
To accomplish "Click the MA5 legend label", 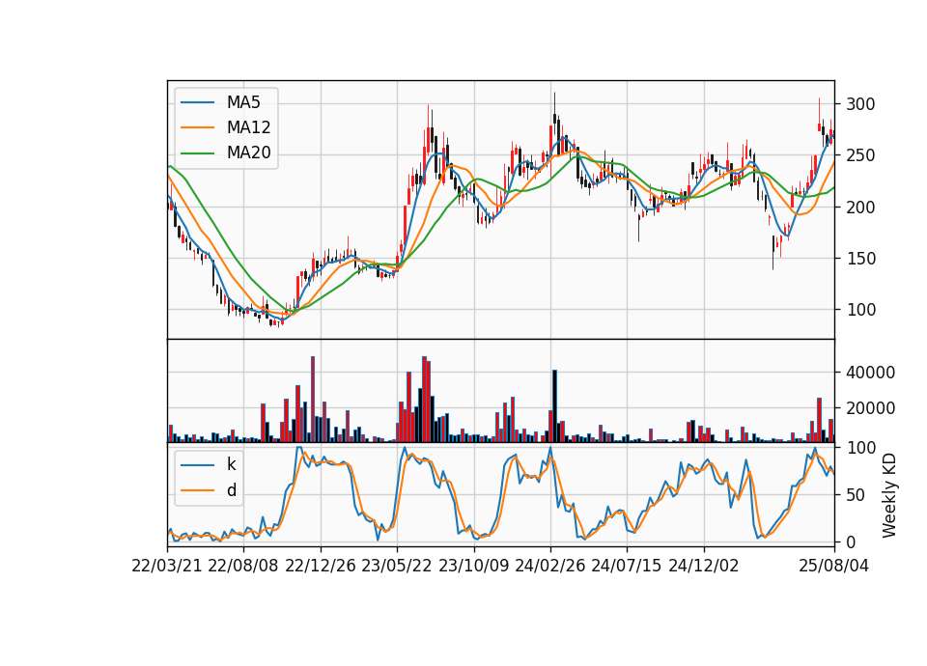I will 243,102.
